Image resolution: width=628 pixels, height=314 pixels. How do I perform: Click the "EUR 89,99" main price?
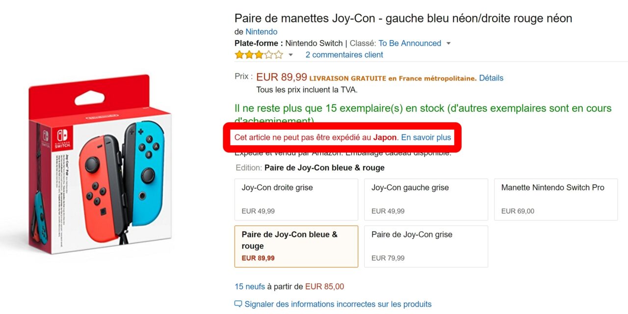tap(282, 77)
